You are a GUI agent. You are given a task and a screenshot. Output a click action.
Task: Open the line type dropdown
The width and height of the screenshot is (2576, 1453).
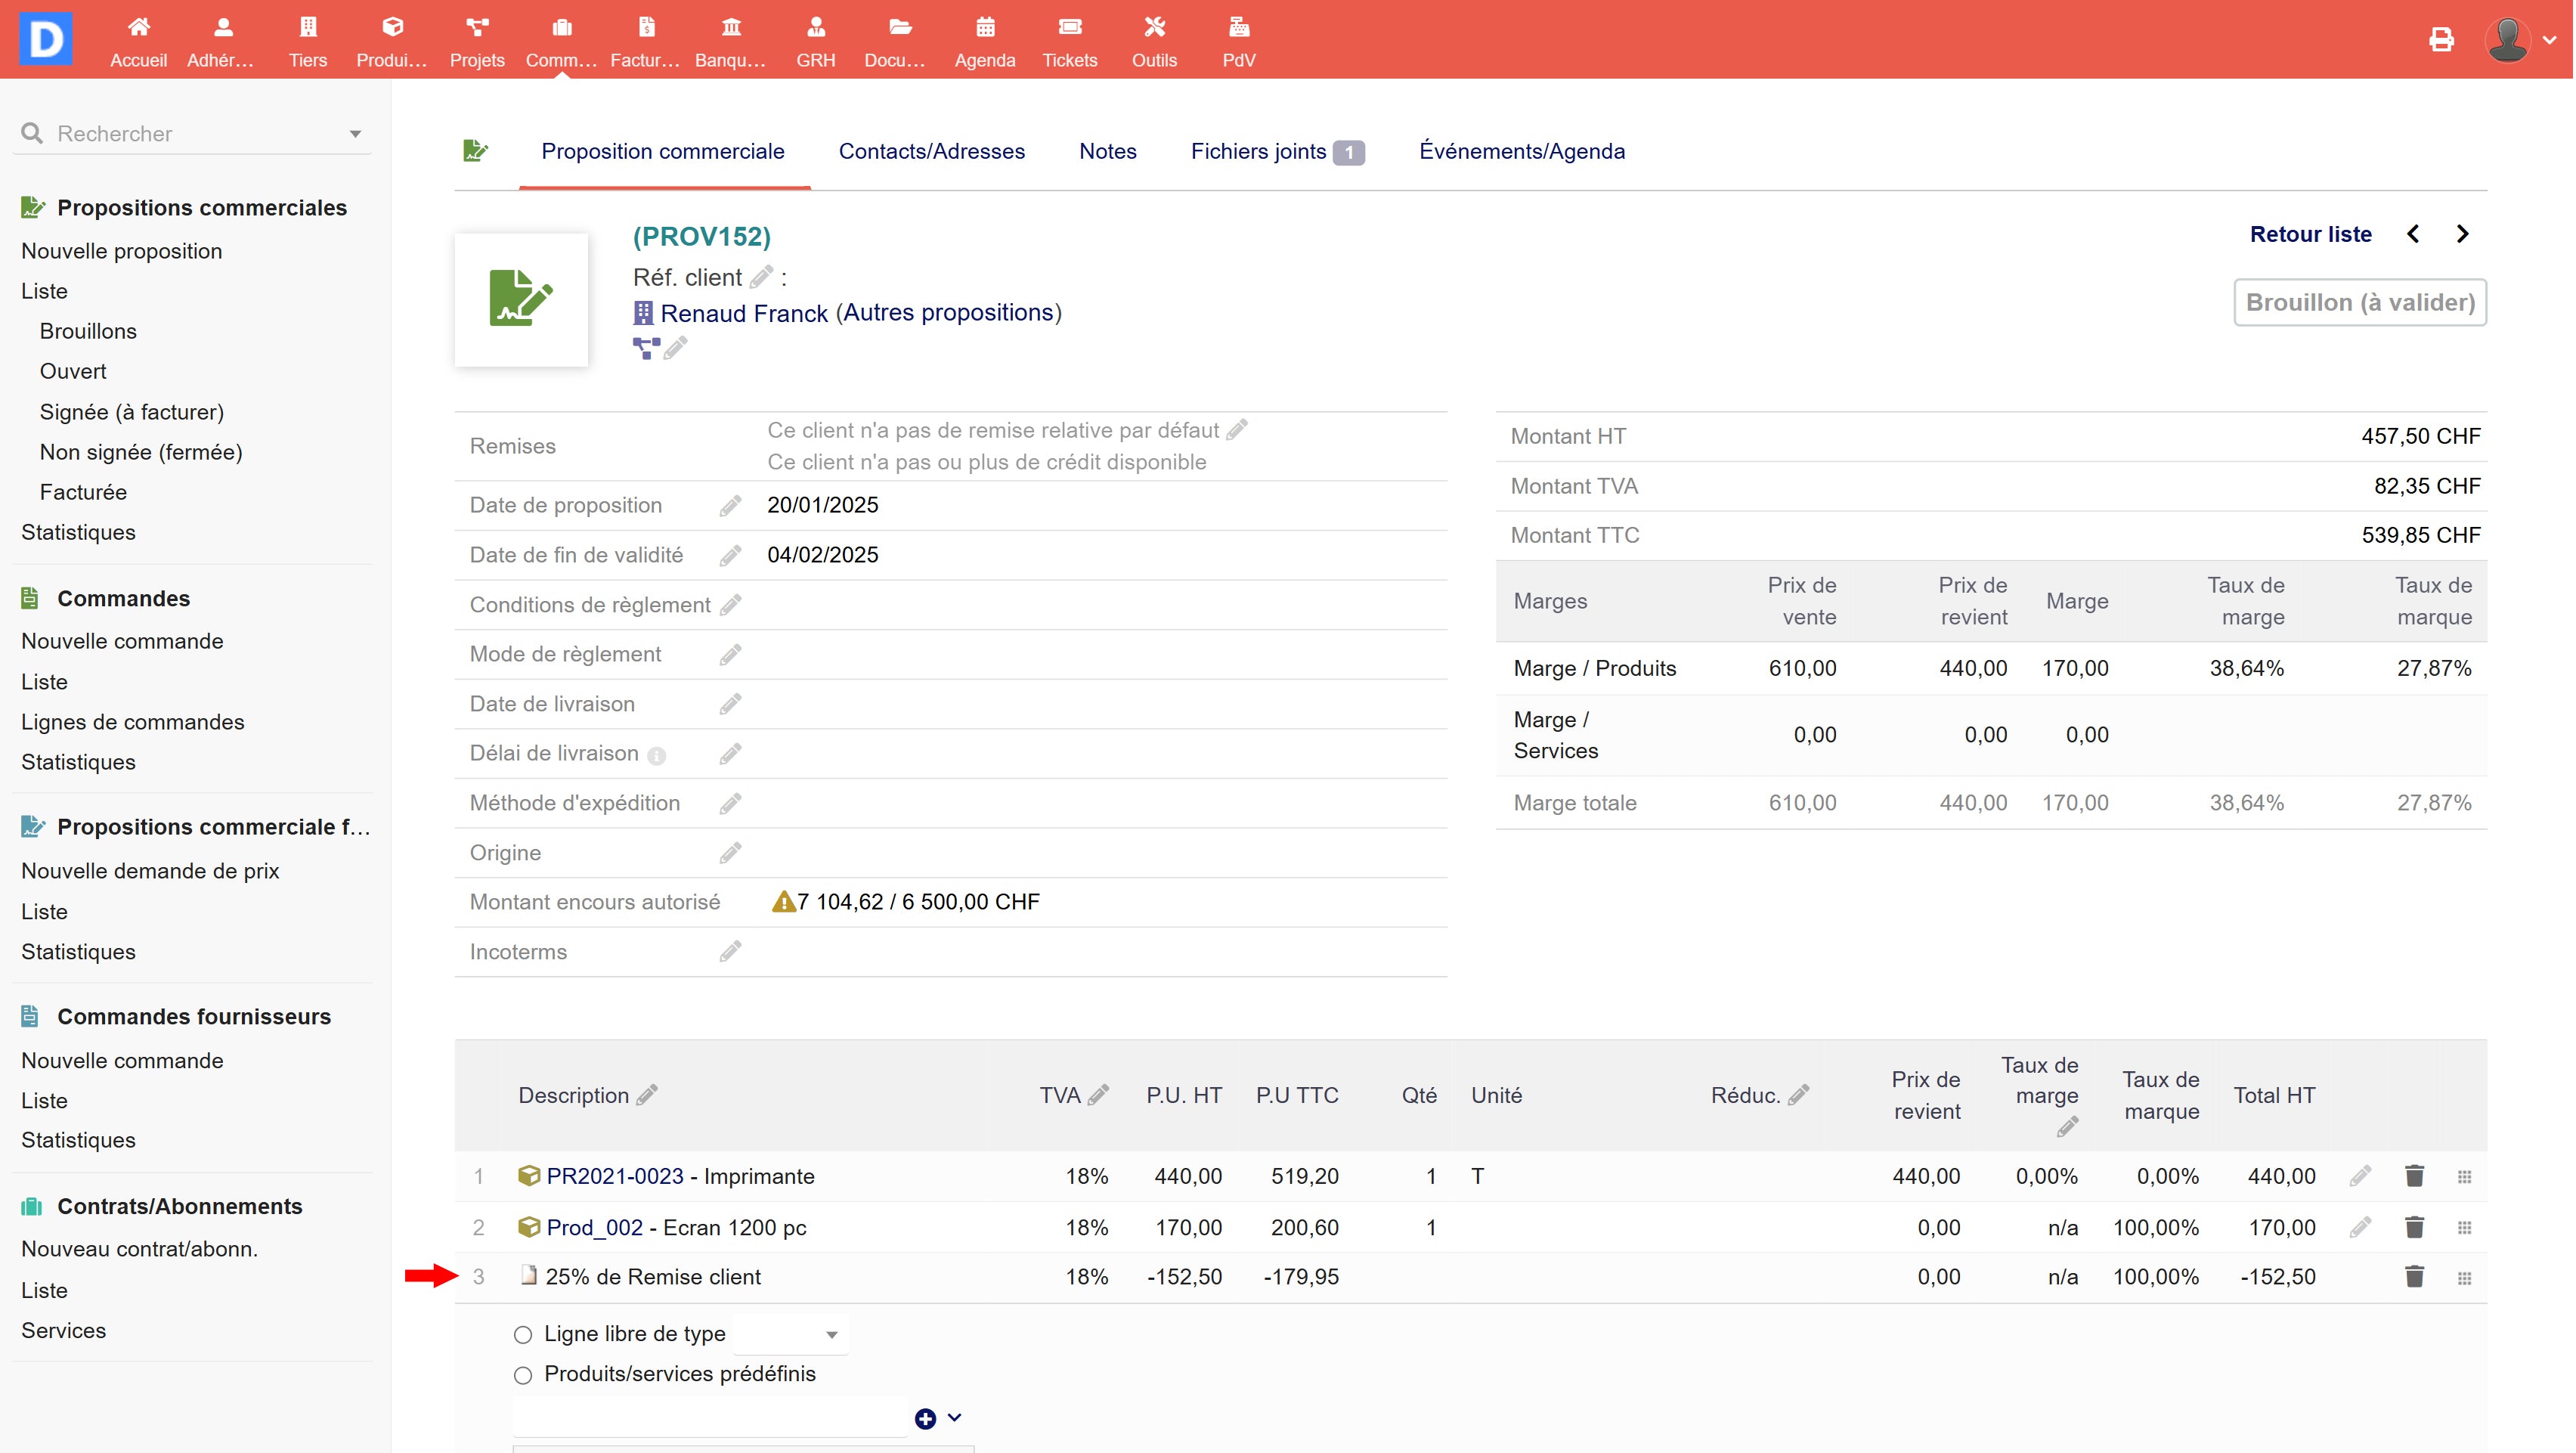[790, 1335]
